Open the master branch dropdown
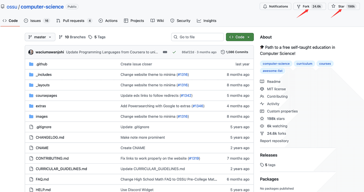This screenshot has height=192, width=364. (x=40, y=37)
